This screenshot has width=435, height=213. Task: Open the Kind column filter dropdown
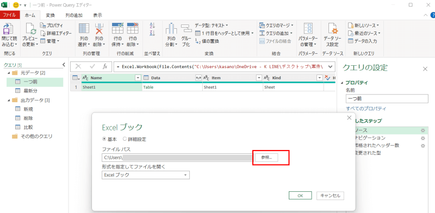tap(319, 78)
